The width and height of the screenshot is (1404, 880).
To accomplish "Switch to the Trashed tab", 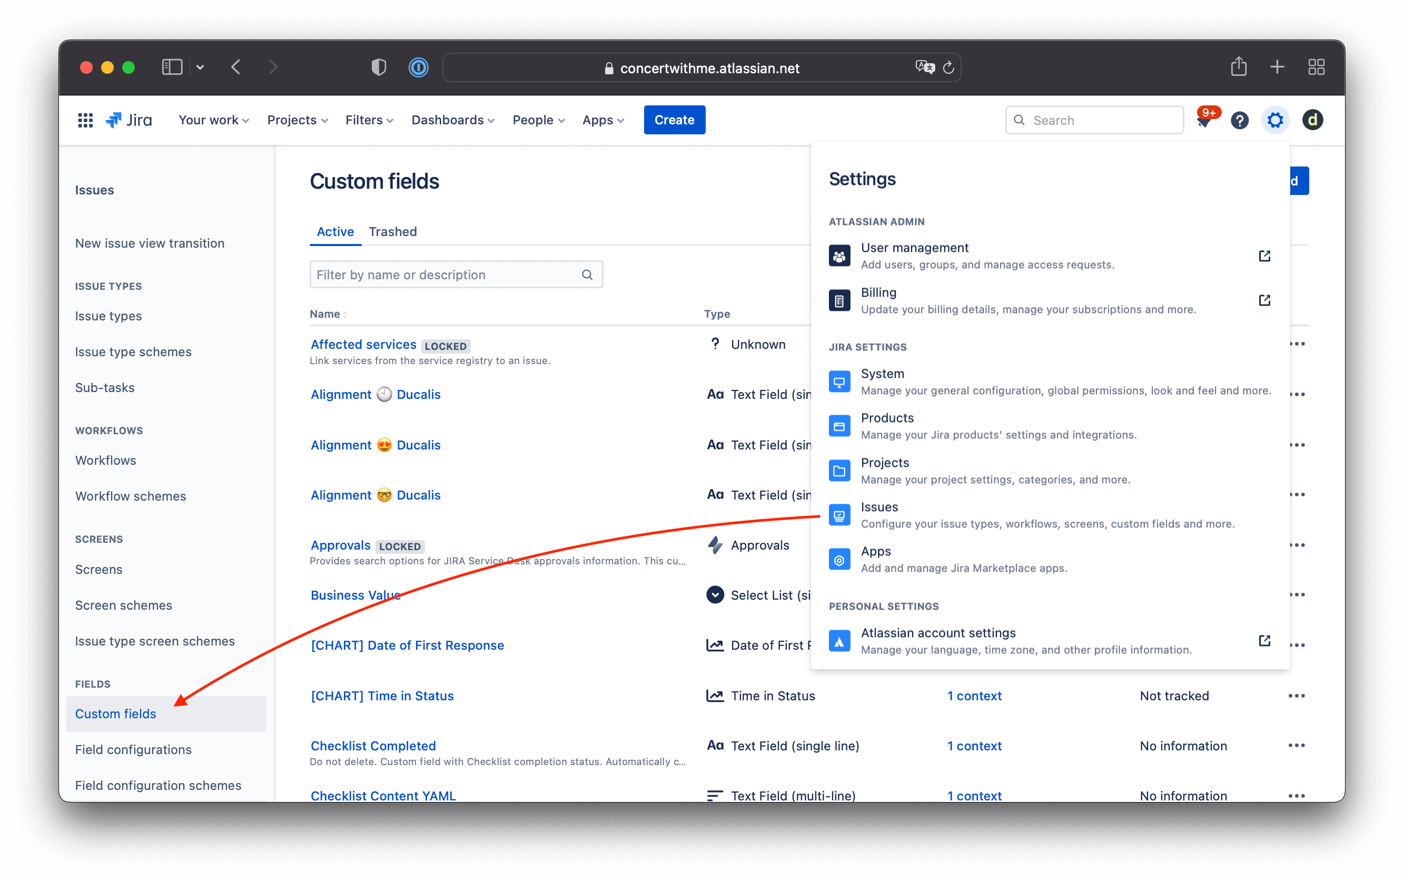I will click(x=392, y=232).
